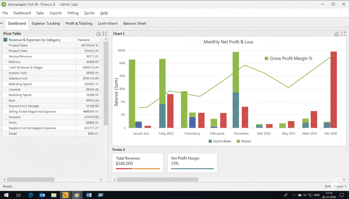The height and width of the screenshot is (199, 349).
Task: Open the Exports menu
Action: coord(56,13)
